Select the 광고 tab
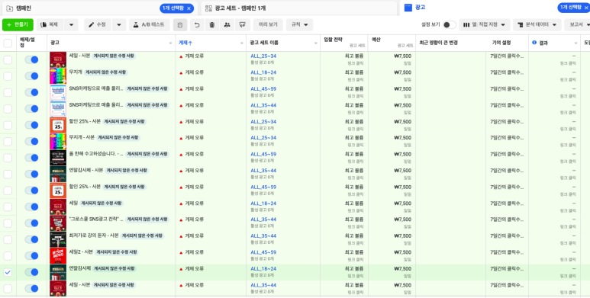Image resolution: width=590 pixels, height=298 pixels. click(420, 8)
